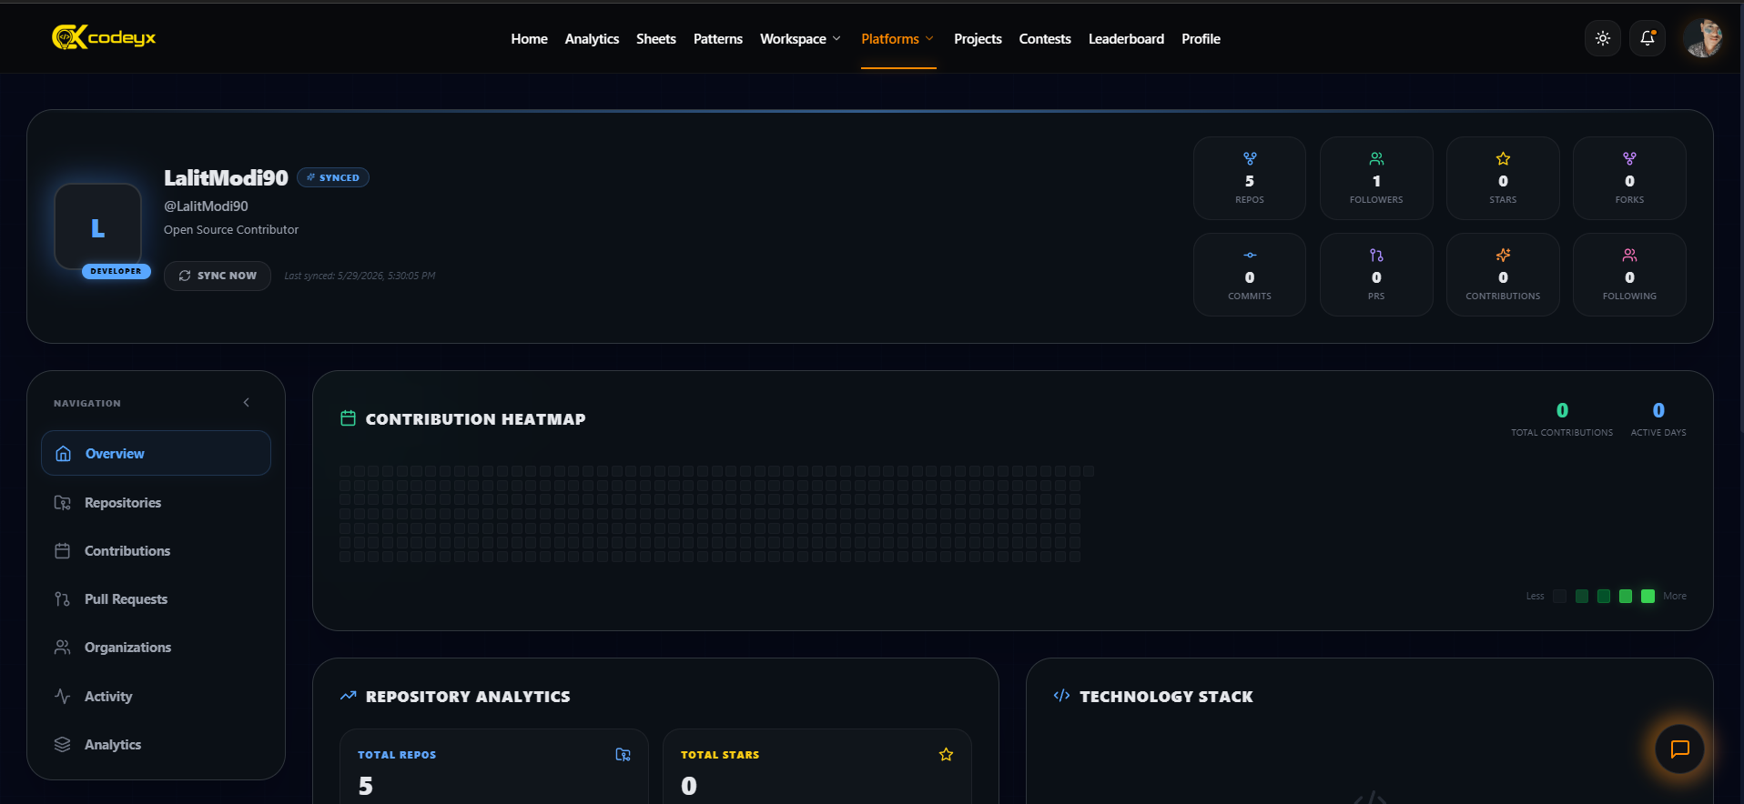The image size is (1744, 804).
Task: Click the Codeyx logo
Action: (104, 37)
